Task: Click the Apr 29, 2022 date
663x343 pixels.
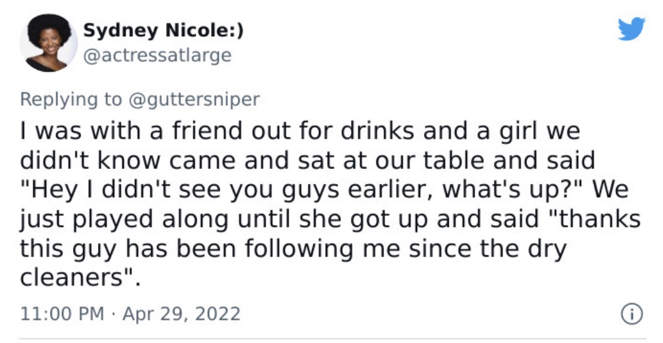Action: point(182,314)
